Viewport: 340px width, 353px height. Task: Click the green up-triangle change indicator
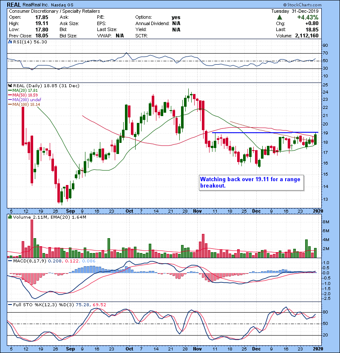coord(280,17)
